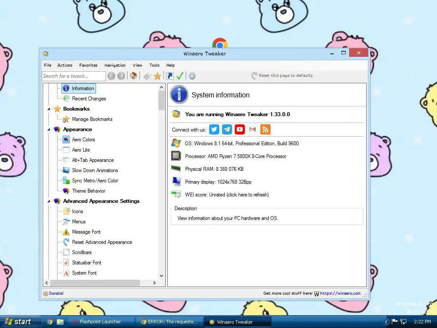The width and height of the screenshot is (437, 328).
Task: Open the Favorites menu
Action: click(x=88, y=65)
